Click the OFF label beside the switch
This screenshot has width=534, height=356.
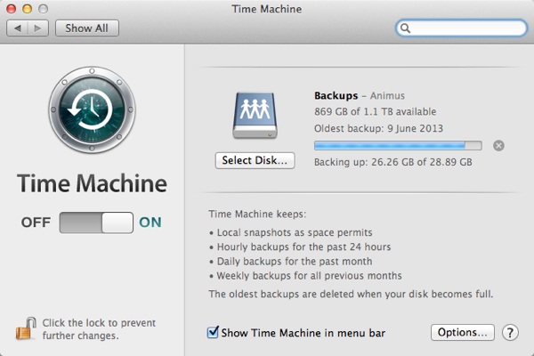[x=36, y=222]
